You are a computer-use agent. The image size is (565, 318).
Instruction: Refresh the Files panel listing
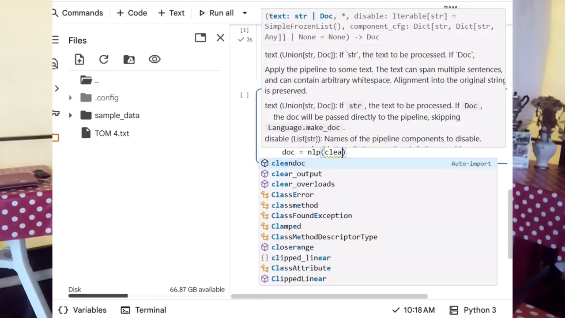tap(104, 60)
